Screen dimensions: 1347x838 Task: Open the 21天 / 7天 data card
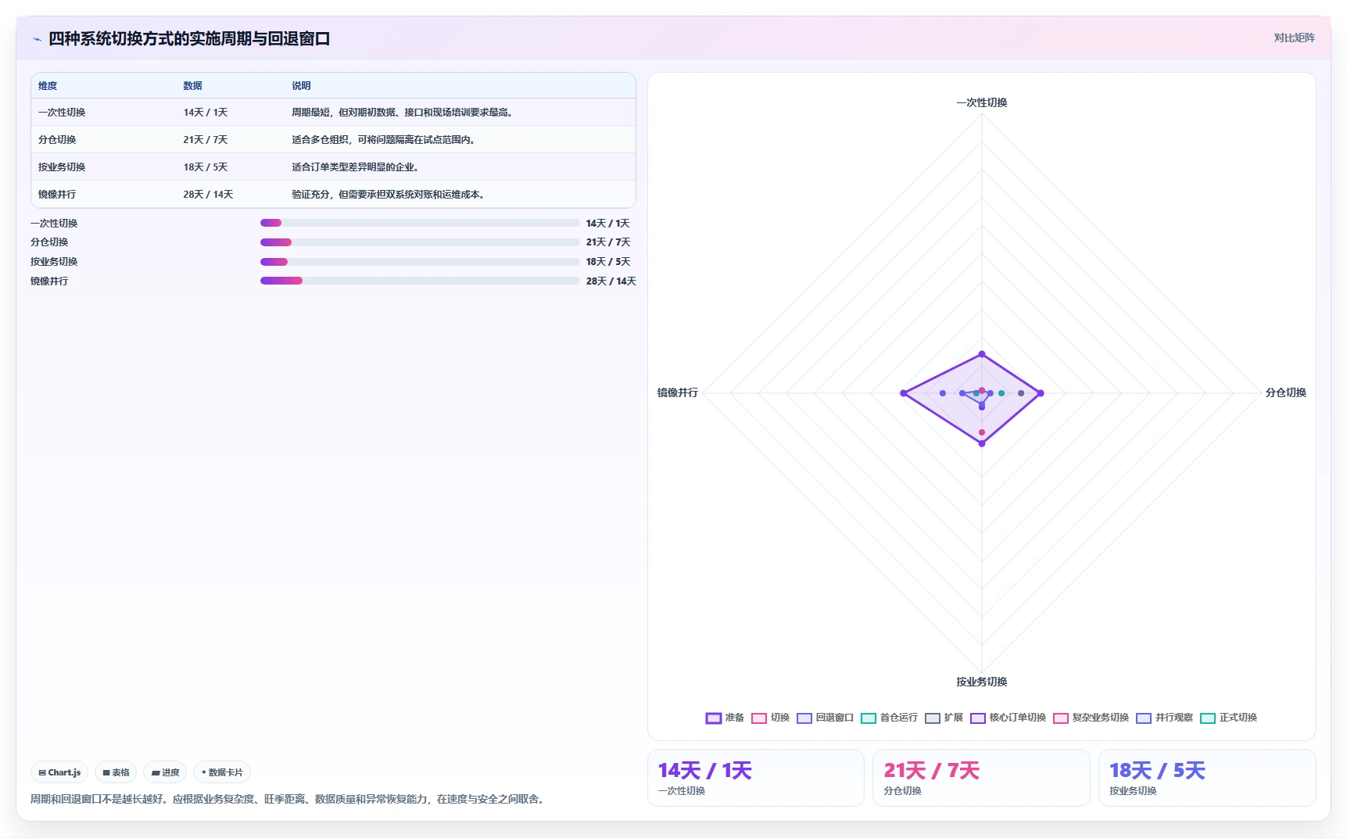[981, 778]
